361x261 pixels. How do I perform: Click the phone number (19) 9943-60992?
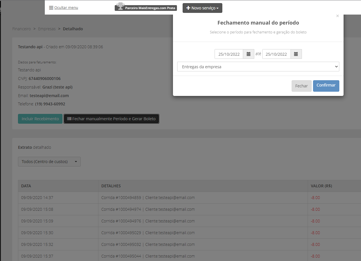pyautogui.click(x=50, y=104)
